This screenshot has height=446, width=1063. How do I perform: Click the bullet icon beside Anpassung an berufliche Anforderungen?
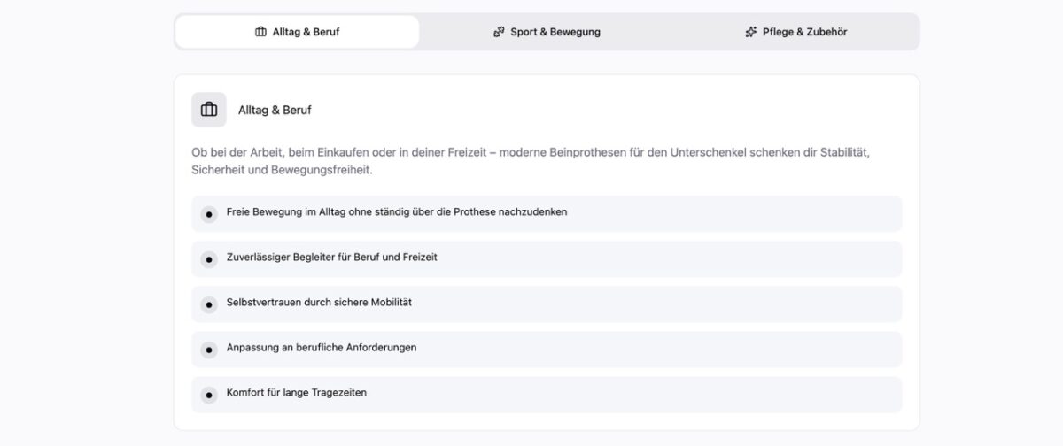point(209,350)
